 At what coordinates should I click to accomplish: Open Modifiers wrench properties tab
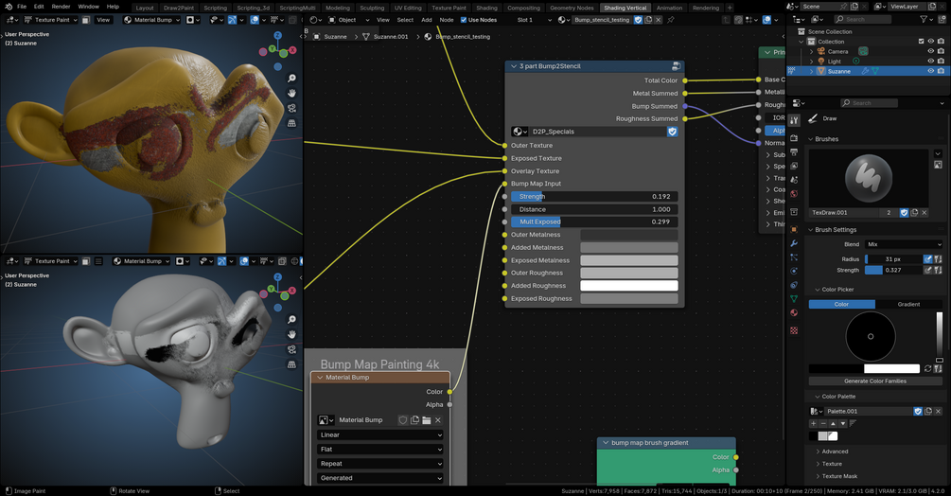pyautogui.click(x=794, y=243)
